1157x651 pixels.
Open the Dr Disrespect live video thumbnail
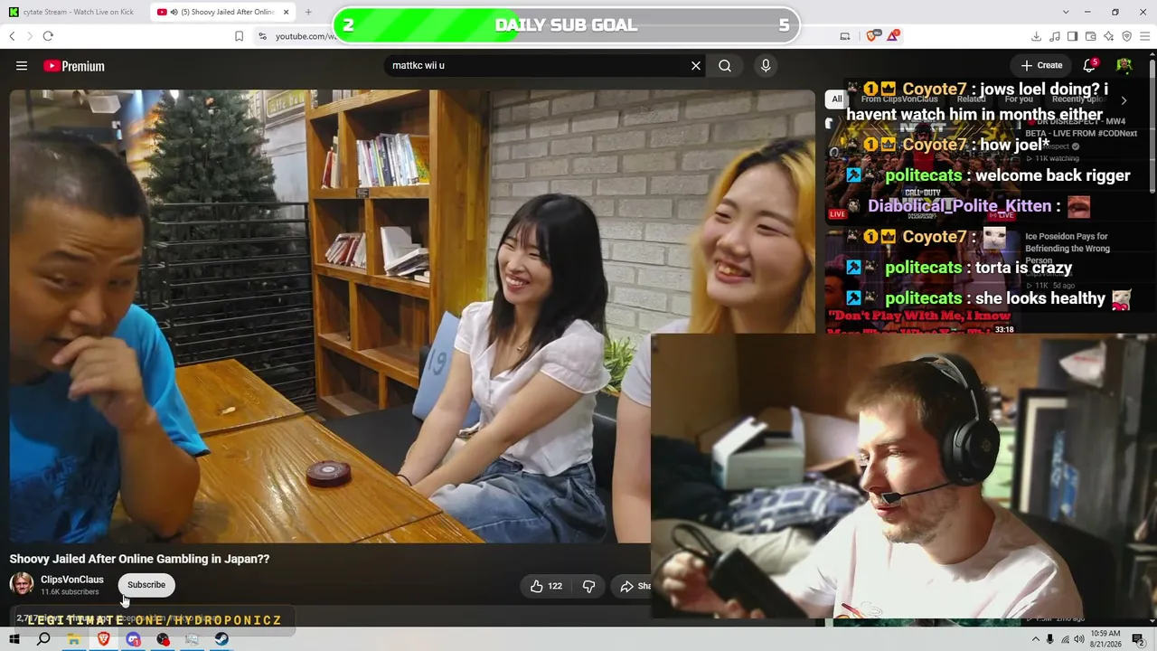(922, 172)
